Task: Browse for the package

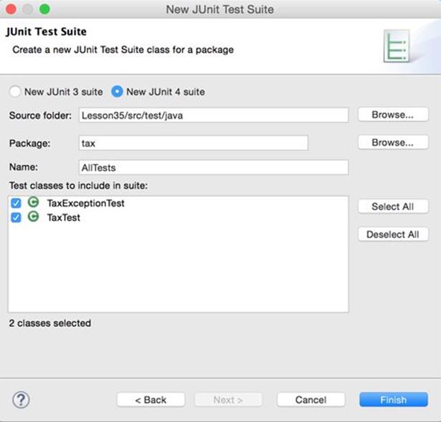Action: (x=393, y=142)
